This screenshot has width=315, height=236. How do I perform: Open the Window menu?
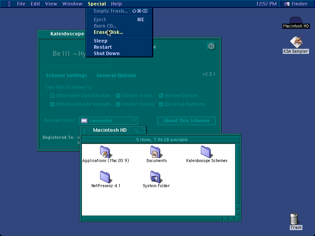coord(72,4)
